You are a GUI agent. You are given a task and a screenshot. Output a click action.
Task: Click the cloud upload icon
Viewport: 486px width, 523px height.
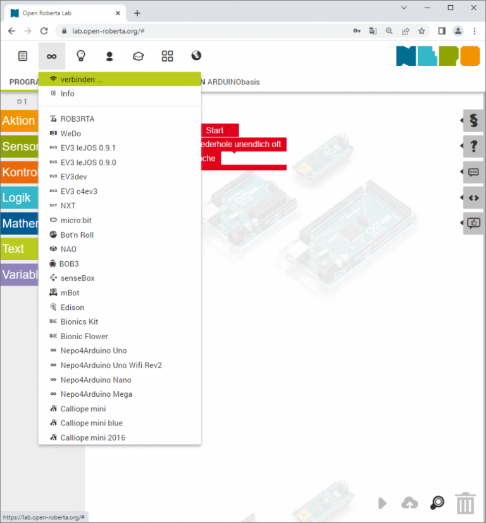pos(410,503)
